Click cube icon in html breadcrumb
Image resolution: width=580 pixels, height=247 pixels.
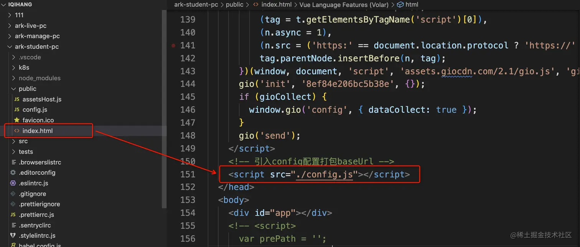[400, 5]
